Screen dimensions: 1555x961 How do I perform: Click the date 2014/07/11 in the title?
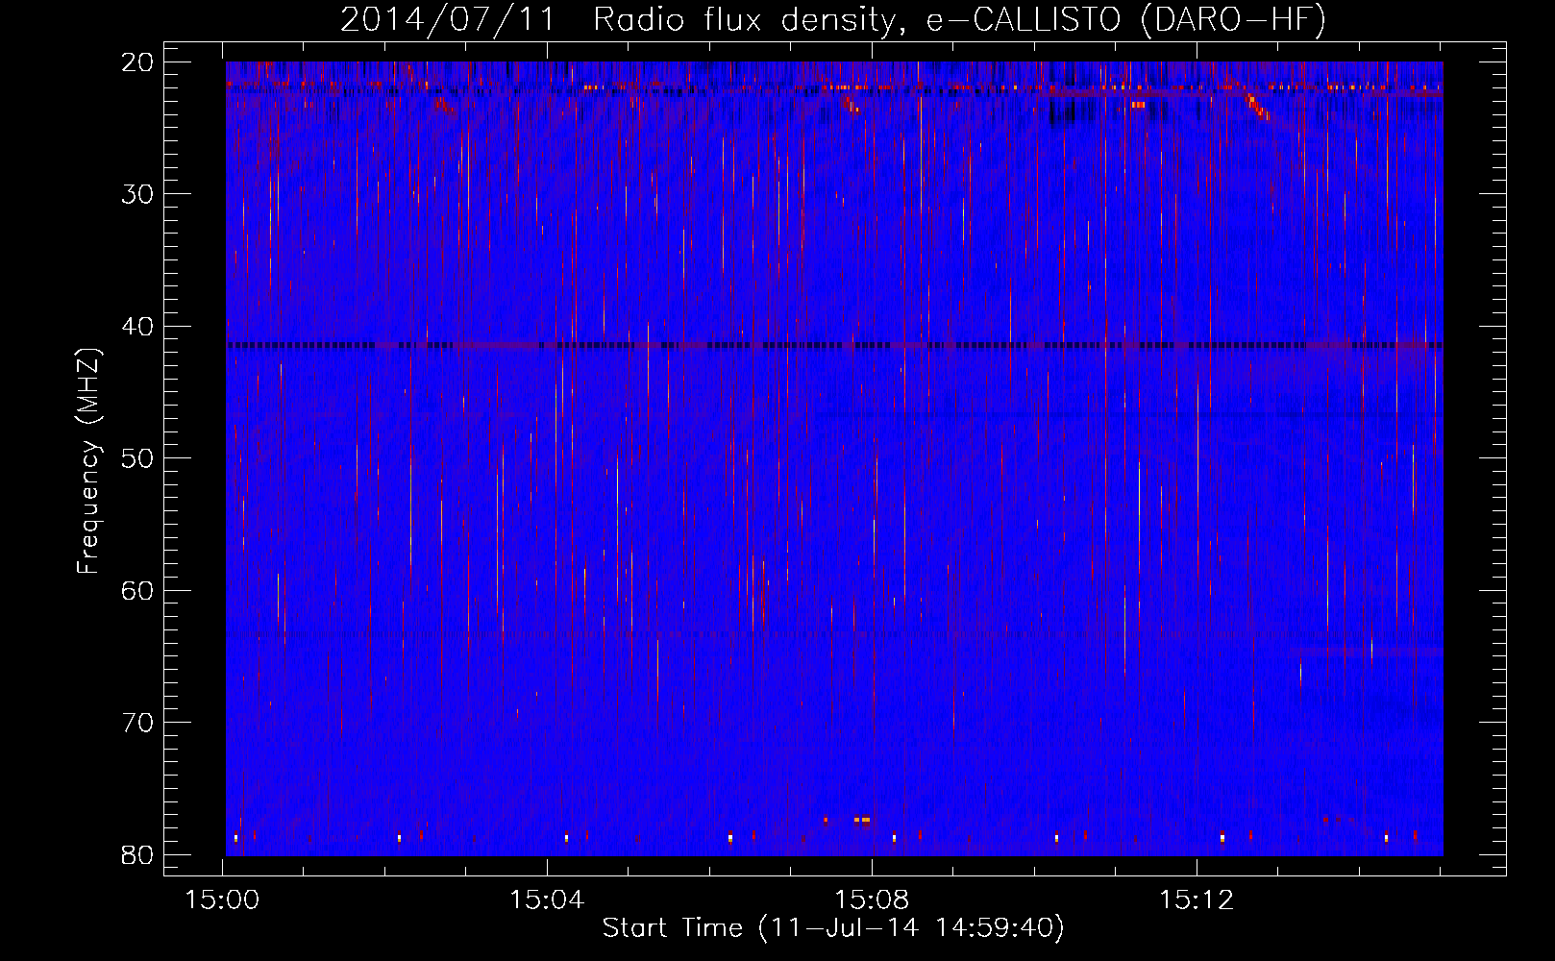[x=448, y=19]
